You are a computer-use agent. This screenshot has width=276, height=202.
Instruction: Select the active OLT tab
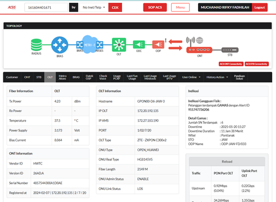click(x=50, y=77)
